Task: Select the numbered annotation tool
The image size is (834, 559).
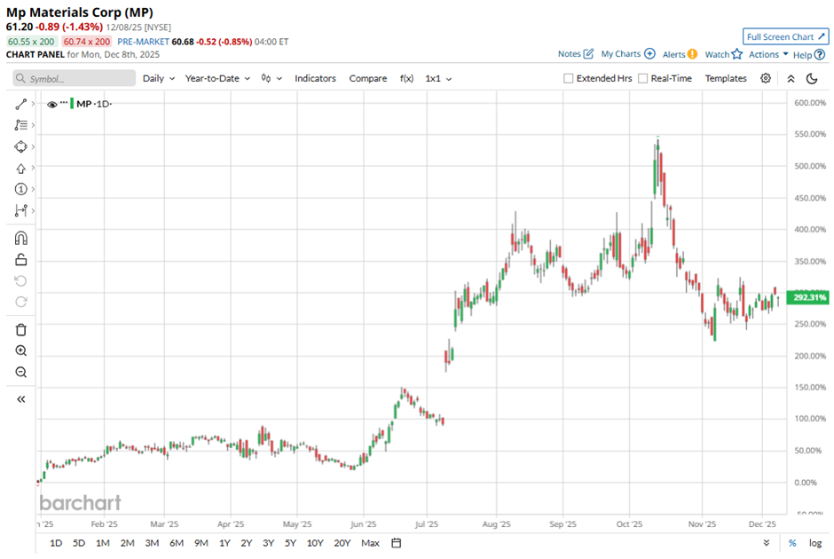Action: (x=20, y=189)
